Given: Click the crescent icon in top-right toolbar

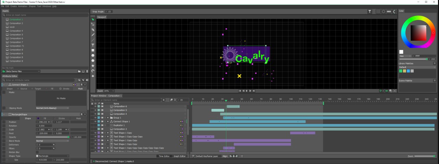Looking at the screenshot, I should pyautogui.click(x=394, y=11).
